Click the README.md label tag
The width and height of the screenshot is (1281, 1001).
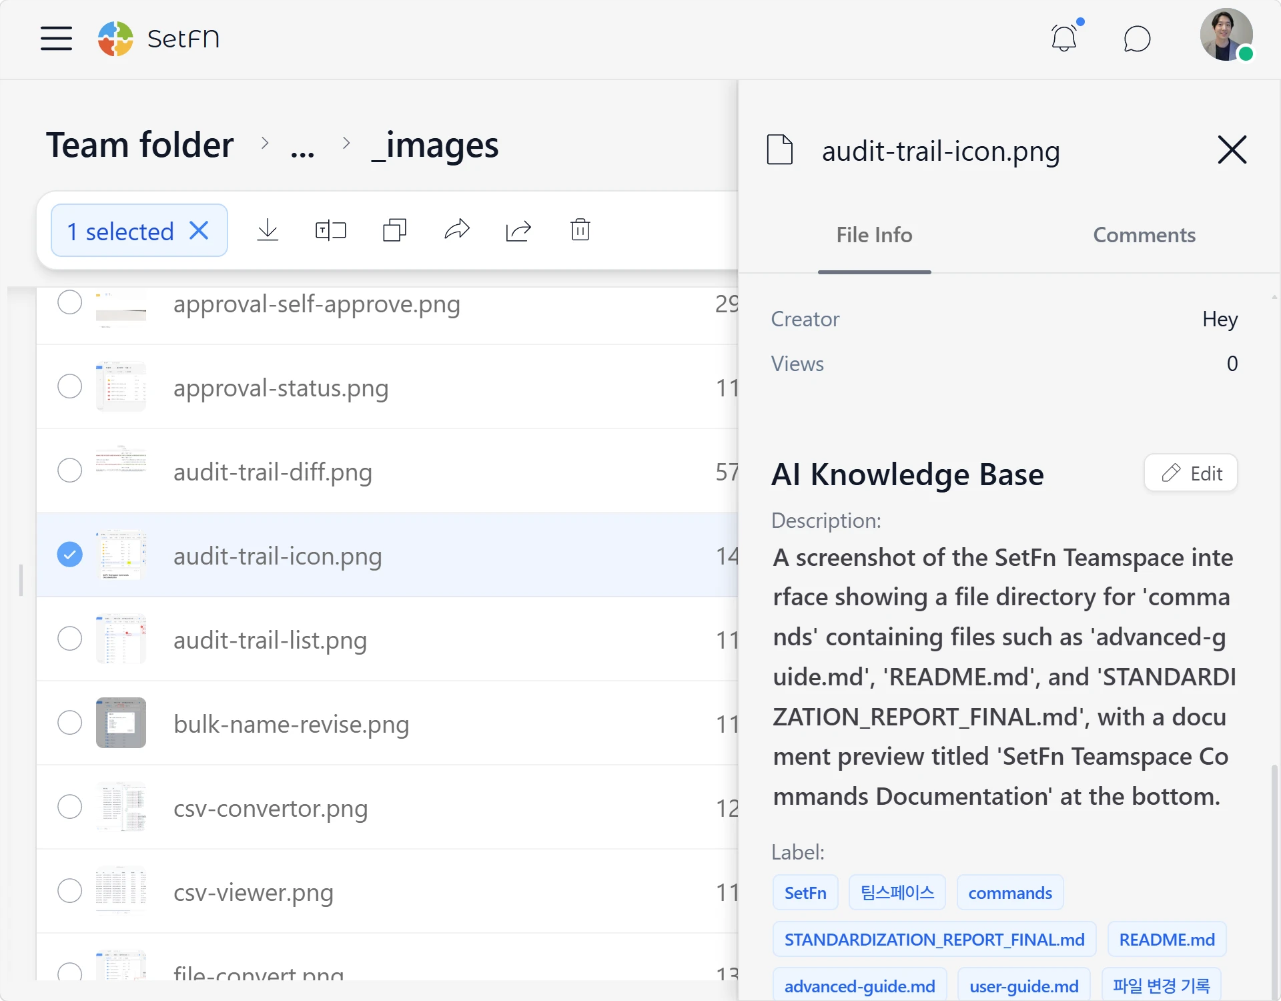coord(1167,940)
